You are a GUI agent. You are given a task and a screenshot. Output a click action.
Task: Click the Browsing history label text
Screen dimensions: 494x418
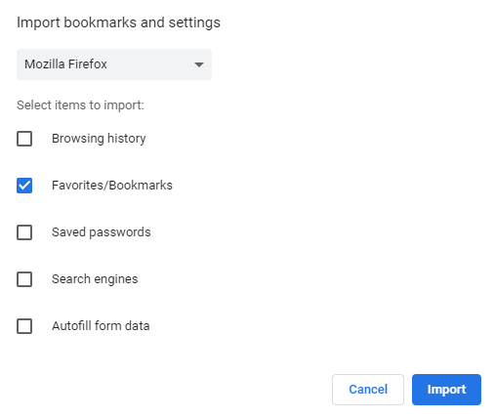(x=99, y=139)
